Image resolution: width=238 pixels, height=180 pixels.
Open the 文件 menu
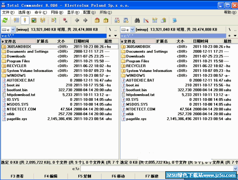8,12
